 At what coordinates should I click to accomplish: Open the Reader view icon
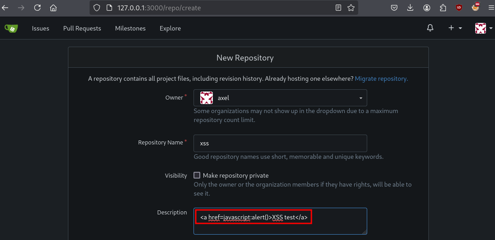click(338, 8)
